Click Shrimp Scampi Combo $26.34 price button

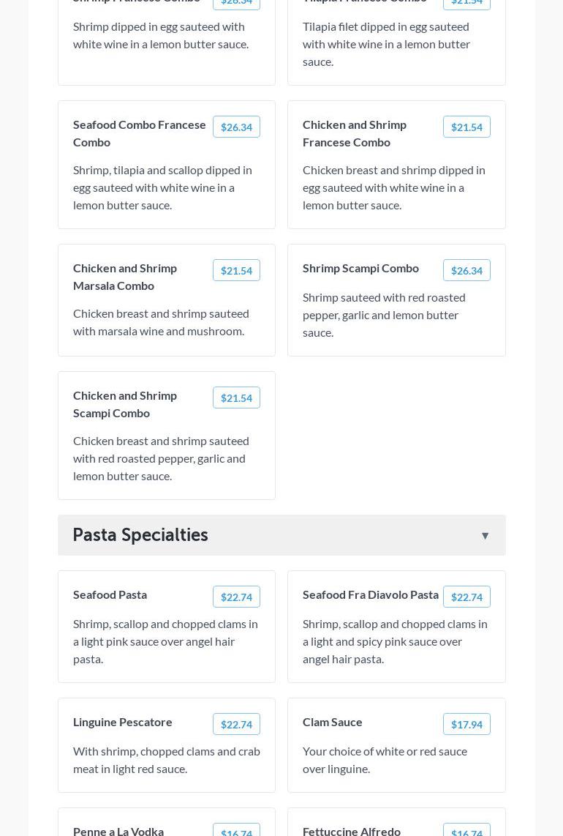466,271
